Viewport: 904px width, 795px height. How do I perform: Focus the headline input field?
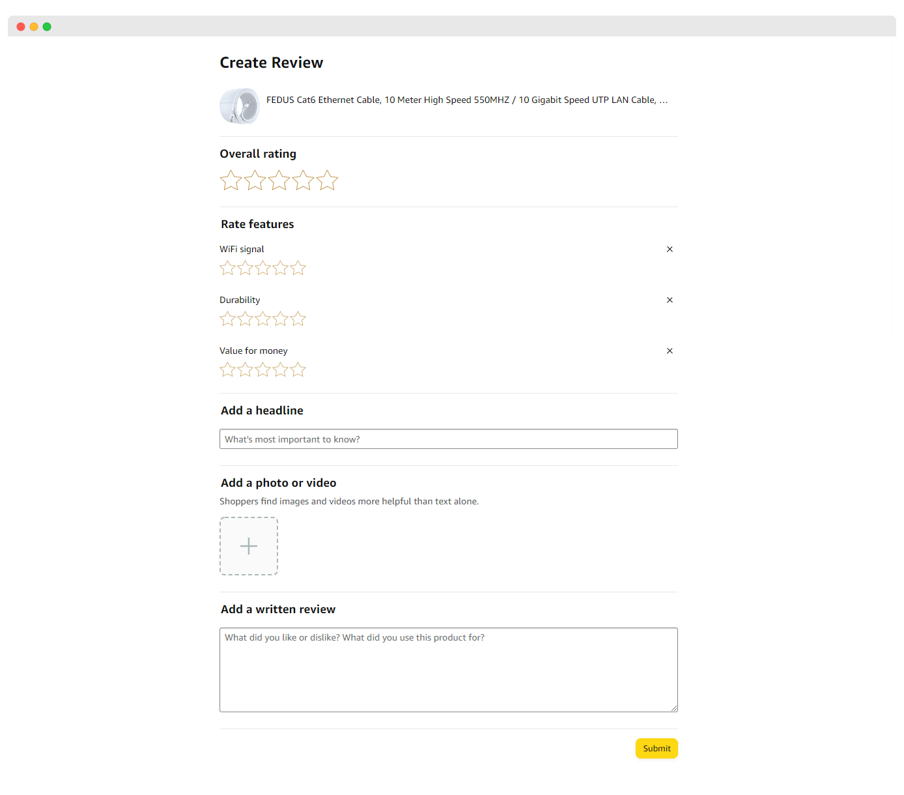click(448, 439)
